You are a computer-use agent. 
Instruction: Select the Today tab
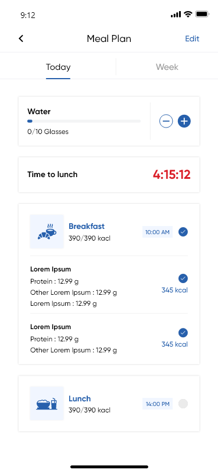tap(58, 66)
